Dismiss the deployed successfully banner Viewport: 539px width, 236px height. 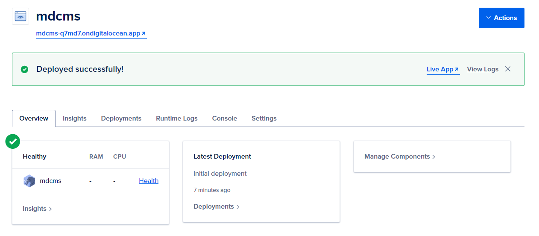(x=508, y=69)
